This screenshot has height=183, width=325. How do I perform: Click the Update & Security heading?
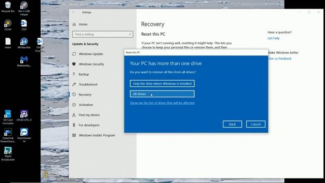[x=85, y=44]
